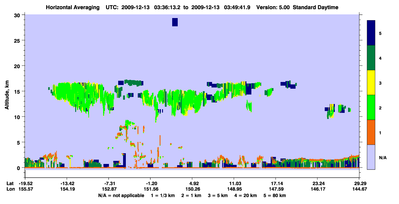Click the legend text '1 = 1/3 km'
The height and width of the screenshot is (204, 399).
click(163, 195)
